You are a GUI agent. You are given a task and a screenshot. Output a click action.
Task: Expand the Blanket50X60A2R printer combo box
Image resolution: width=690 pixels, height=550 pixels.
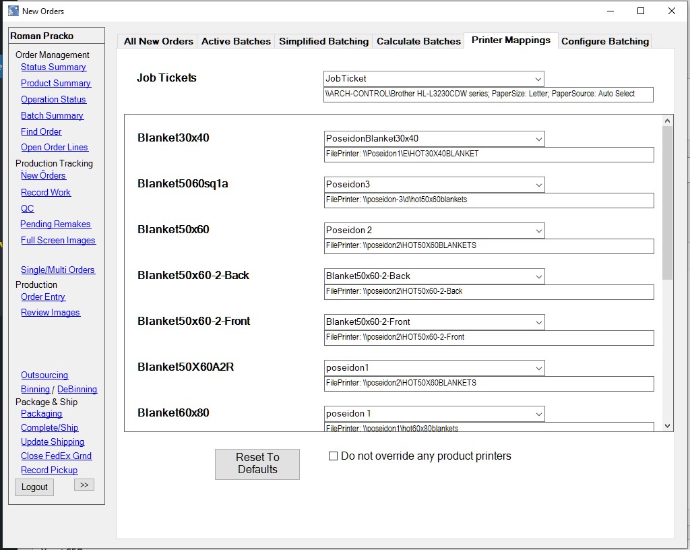tap(538, 368)
